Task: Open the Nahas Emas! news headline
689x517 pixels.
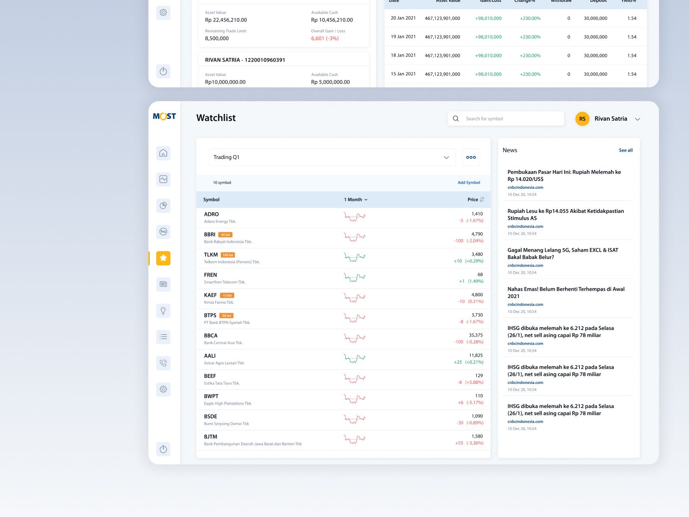Action: (566, 293)
